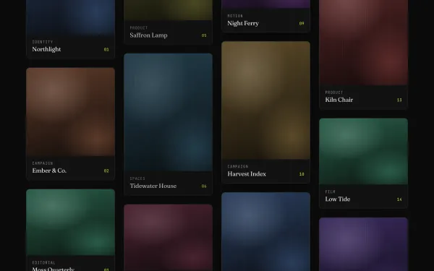Select the CAMPAIGN label above Ember & Co.
The image size is (434, 271).
pos(43,163)
